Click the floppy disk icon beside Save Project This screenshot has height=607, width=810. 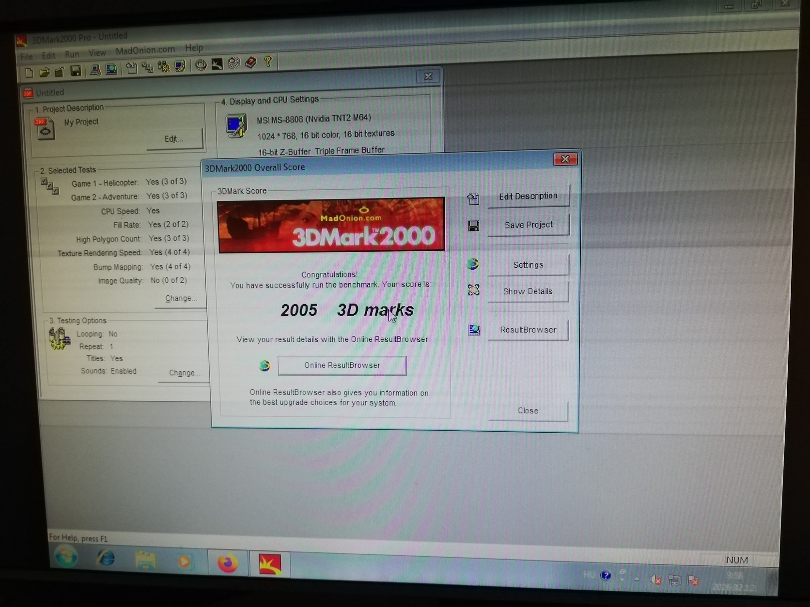pos(473,226)
